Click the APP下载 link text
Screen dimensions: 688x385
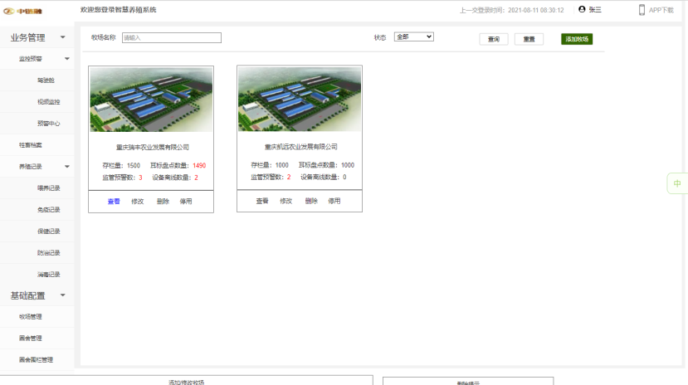661,10
